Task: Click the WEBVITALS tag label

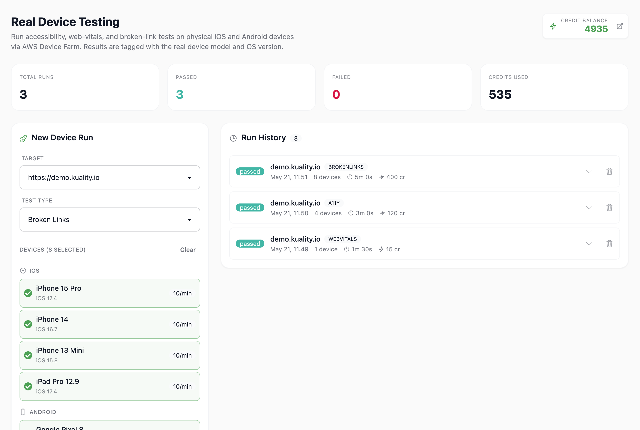Action: 343,239
